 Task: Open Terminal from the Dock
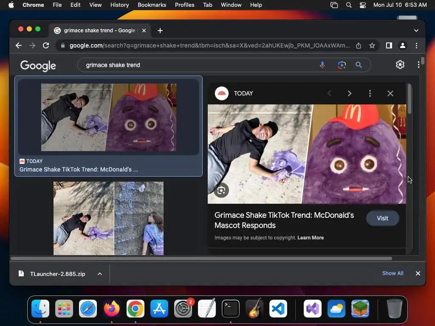coord(231,309)
